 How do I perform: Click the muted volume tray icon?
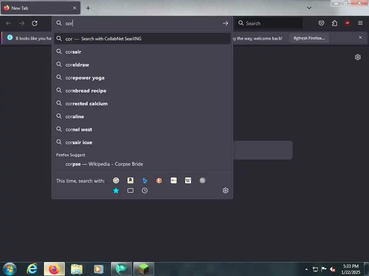pos(333,269)
